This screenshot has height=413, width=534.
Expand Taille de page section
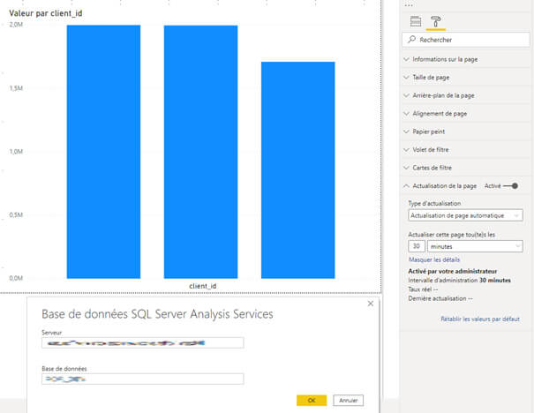click(x=466, y=78)
